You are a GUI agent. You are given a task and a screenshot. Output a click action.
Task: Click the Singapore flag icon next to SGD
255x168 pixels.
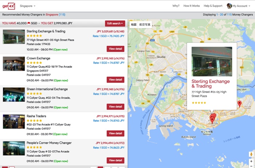click(x=29, y=23)
